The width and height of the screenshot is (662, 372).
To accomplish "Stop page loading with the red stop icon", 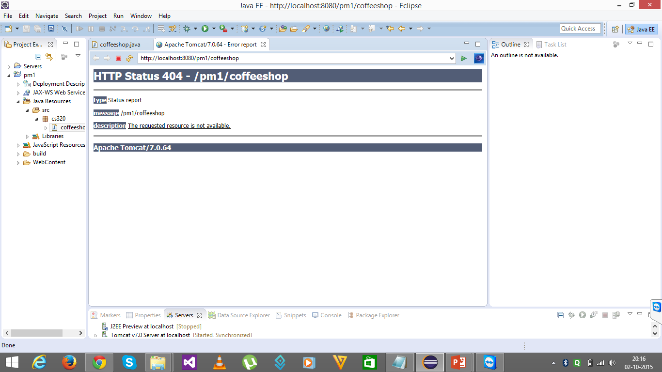I will pos(118,59).
